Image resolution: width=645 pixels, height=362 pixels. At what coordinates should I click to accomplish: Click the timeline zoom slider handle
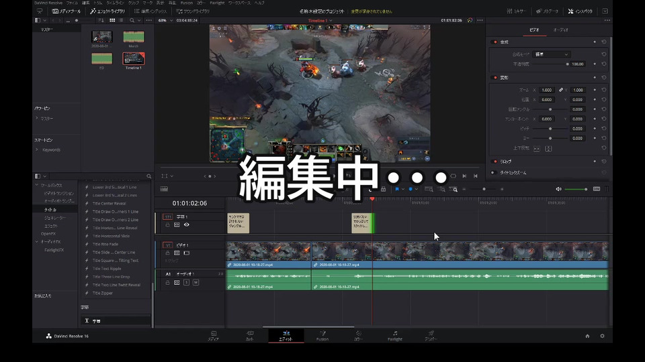click(x=484, y=189)
